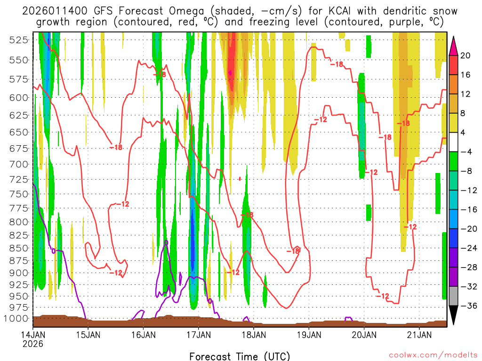Viewport: 482px width, 361px height.
Task: Click the 1000 pressure level label
Action: pos(16,318)
